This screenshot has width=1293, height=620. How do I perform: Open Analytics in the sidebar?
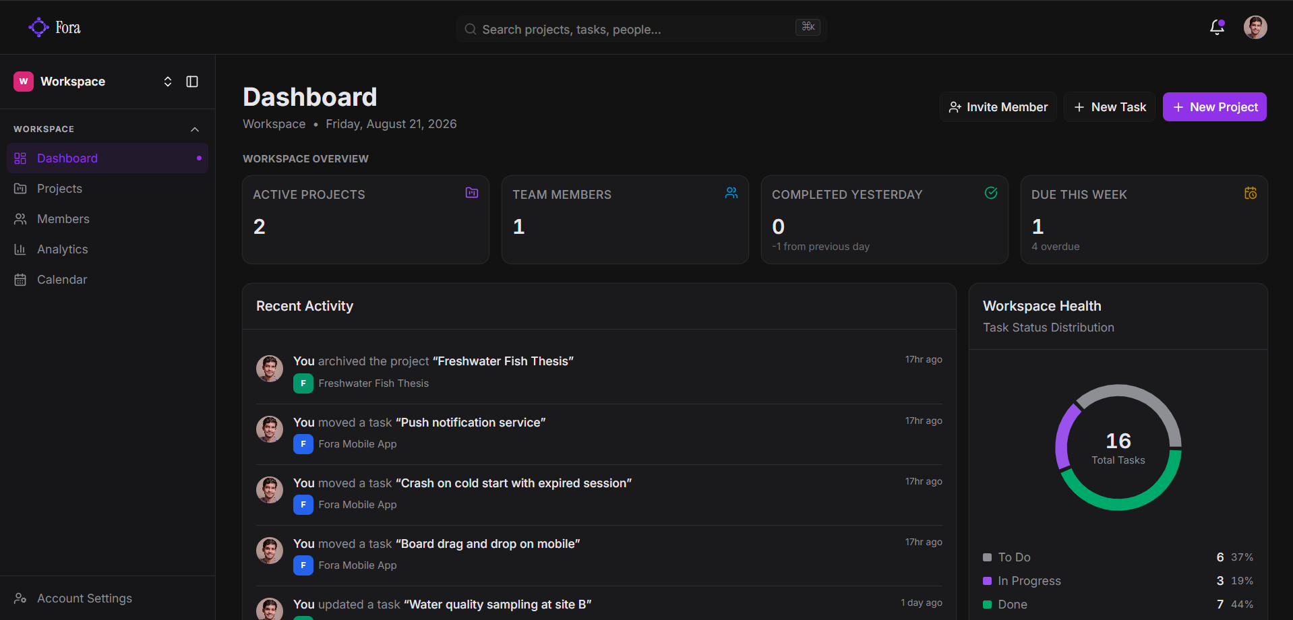click(107, 249)
